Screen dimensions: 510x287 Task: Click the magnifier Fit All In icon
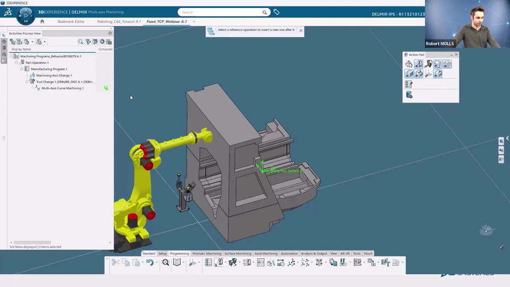166,262
